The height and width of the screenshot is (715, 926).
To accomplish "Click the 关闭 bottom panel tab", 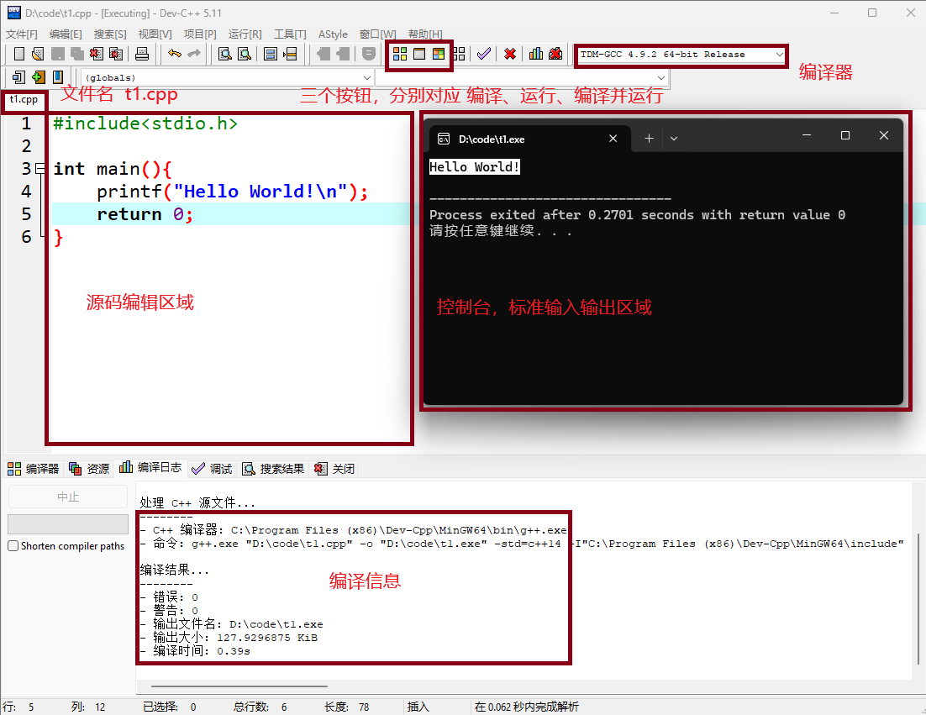I will 334,469.
